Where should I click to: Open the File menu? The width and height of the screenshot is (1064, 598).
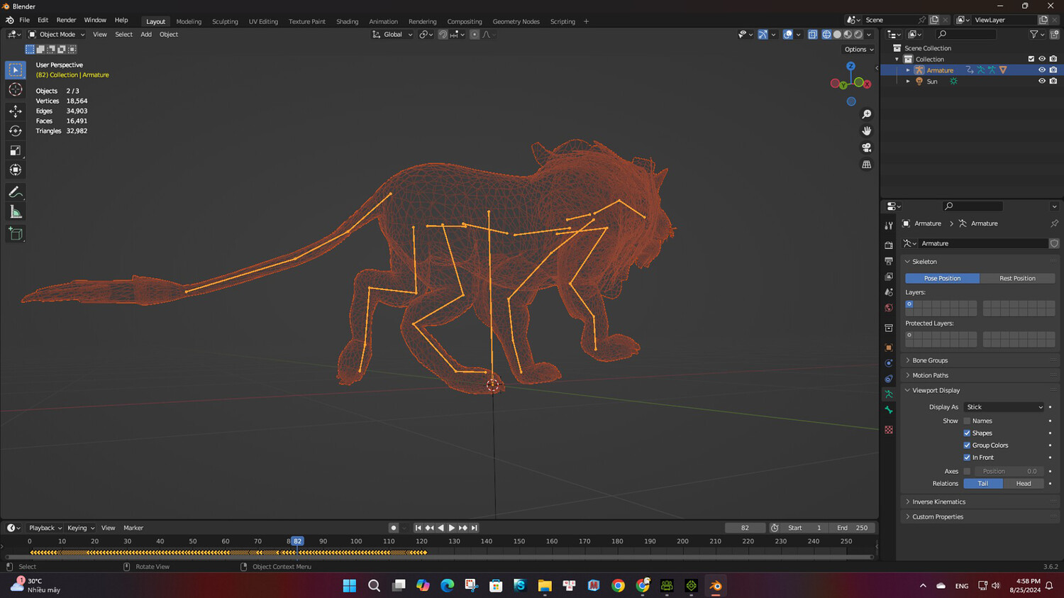(x=24, y=20)
